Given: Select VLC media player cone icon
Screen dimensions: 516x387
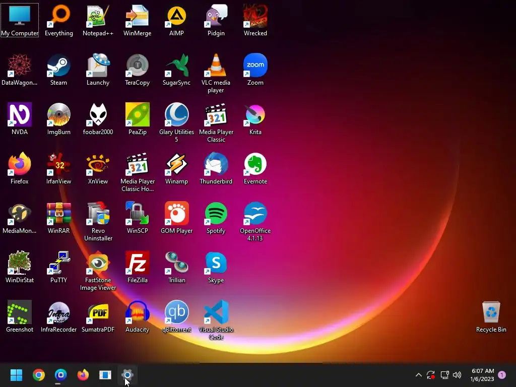Looking at the screenshot, I should click(x=216, y=65).
